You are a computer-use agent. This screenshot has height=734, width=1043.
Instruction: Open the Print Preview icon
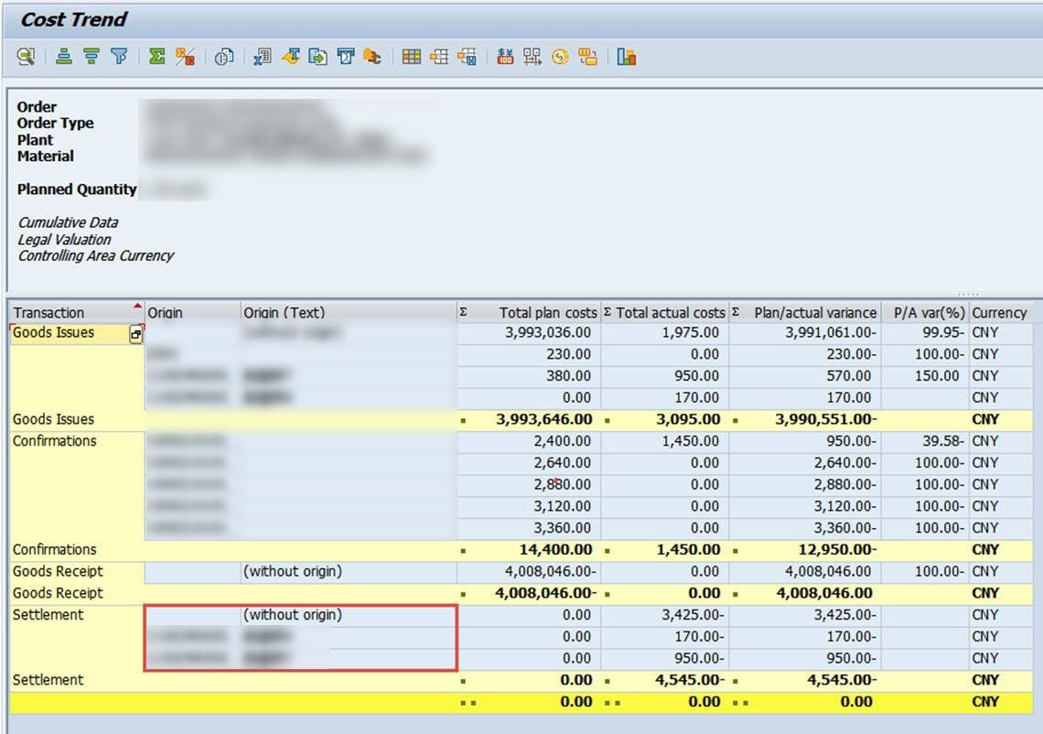[223, 58]
